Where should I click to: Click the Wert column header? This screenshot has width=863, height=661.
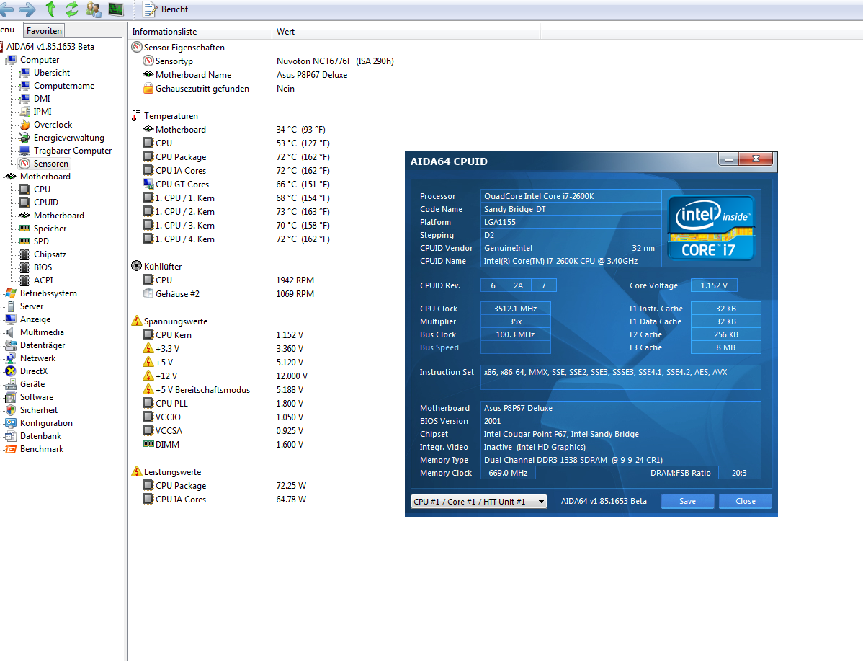[x=406, y=32]
